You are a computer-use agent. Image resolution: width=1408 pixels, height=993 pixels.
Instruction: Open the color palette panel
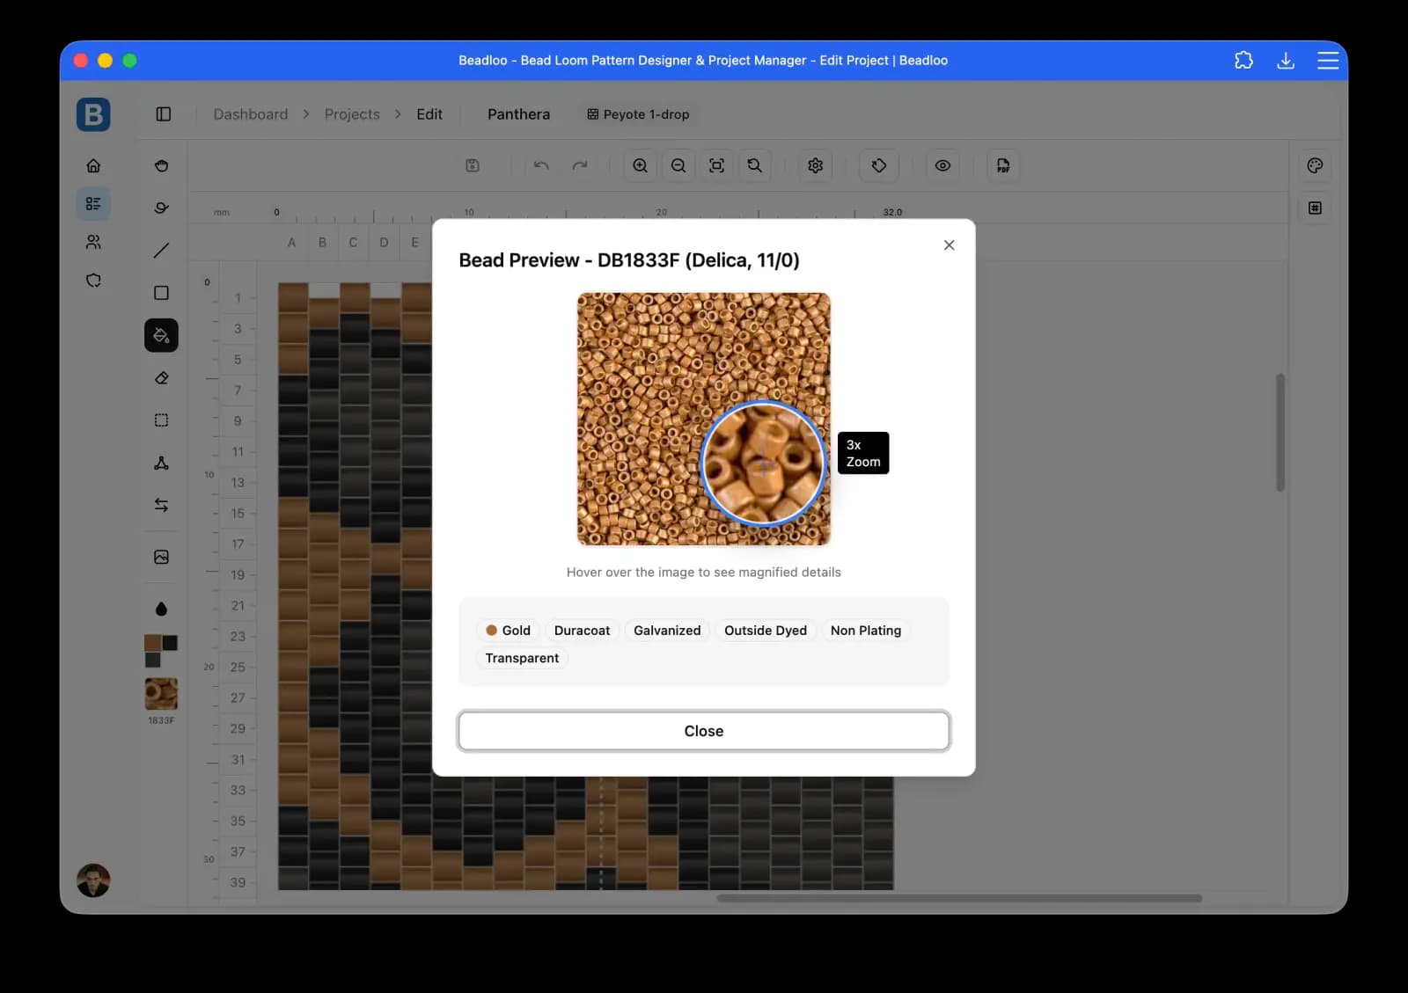tap(1316, 165)
